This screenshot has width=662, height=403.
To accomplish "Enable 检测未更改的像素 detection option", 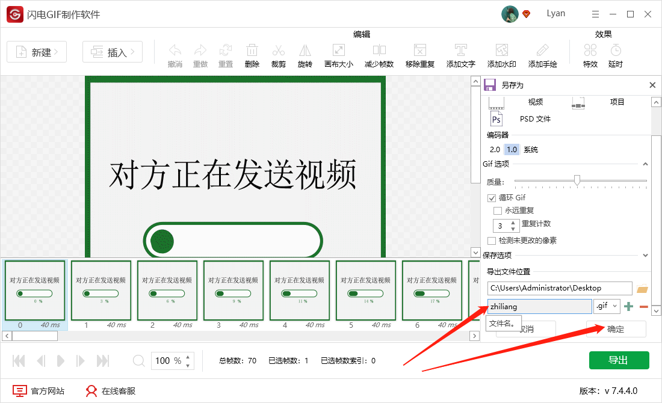I will [492, 240].
